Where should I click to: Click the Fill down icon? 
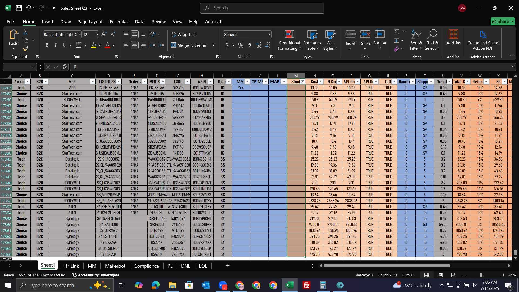tap(397, 41)
